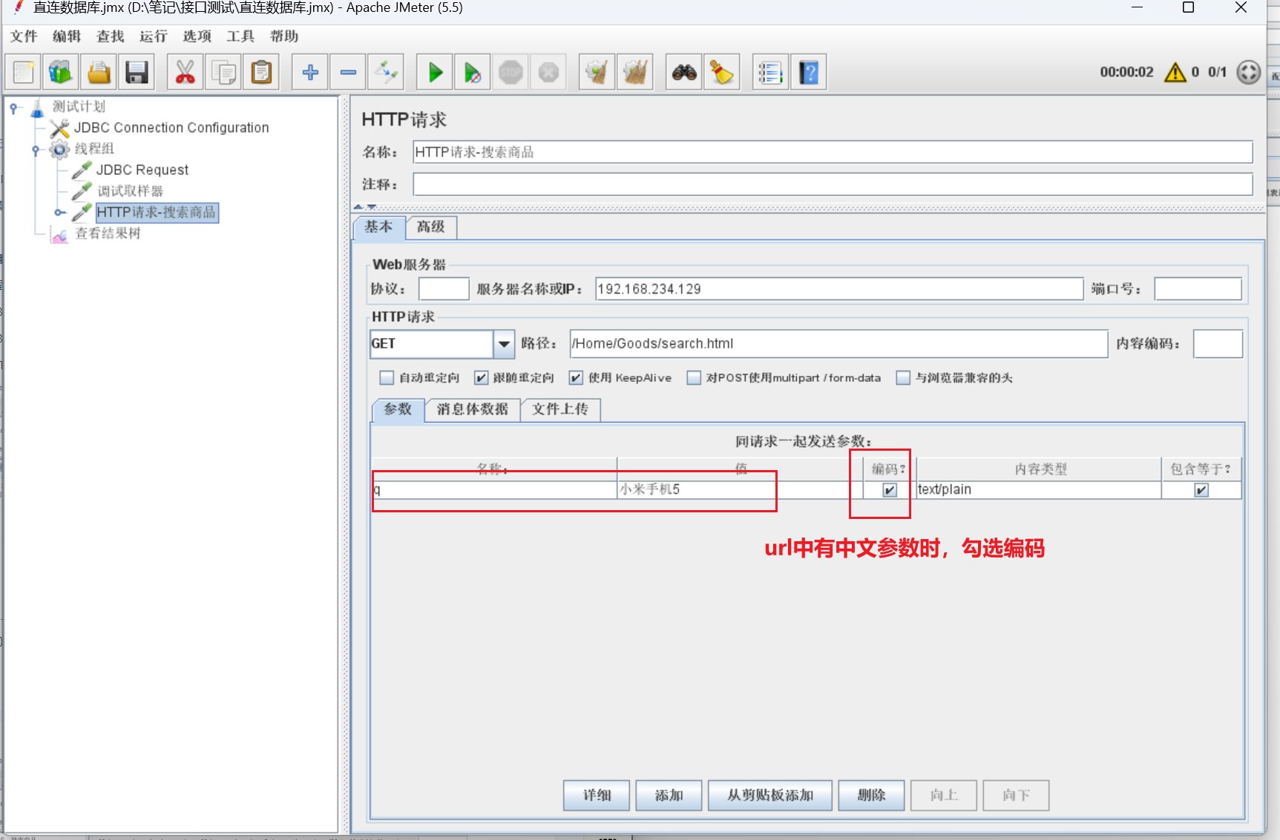1280x840 pixels.
Task: Enable browser-compatible headers checkbox
Action: [x=903, y=378]
